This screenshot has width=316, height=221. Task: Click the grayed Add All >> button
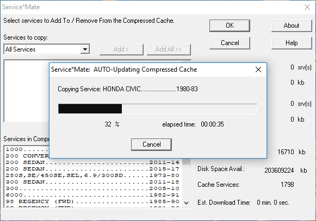point(169,49)
